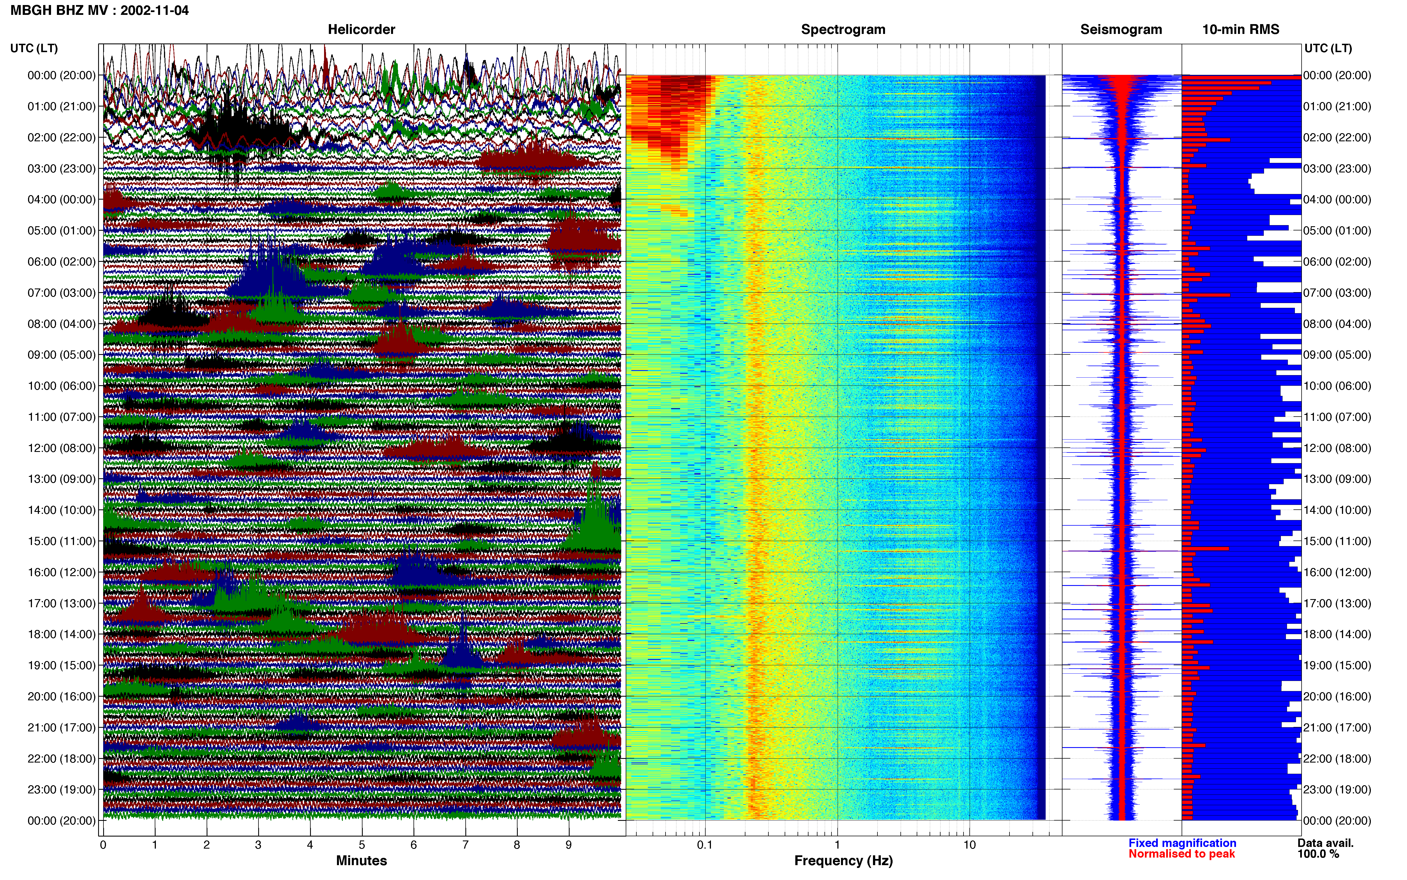Image resolution: width=1407 pixels, height=880 pixels.
Task: Select the 'Spectrogram' panel heading
Action: point(843,30)
